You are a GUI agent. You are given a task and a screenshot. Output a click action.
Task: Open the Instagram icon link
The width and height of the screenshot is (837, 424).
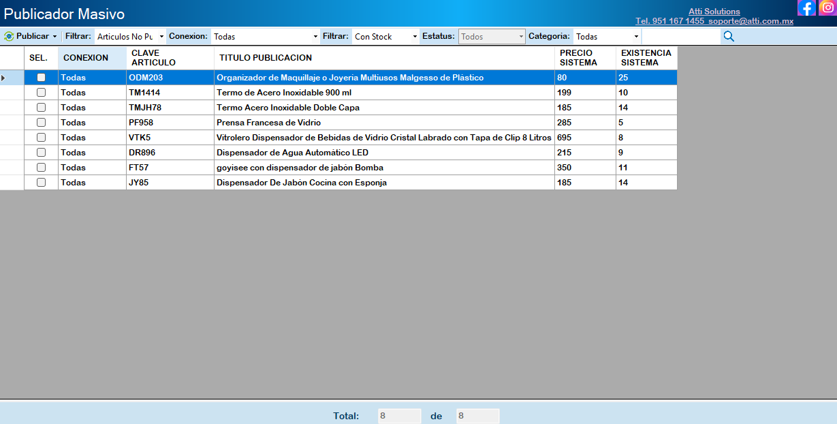827,7
